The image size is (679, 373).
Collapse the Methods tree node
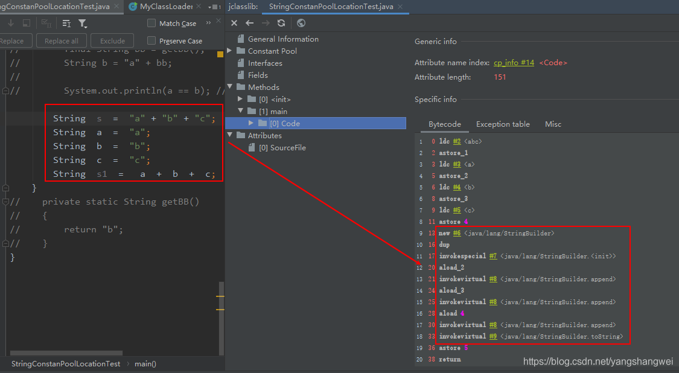(230, 87)
